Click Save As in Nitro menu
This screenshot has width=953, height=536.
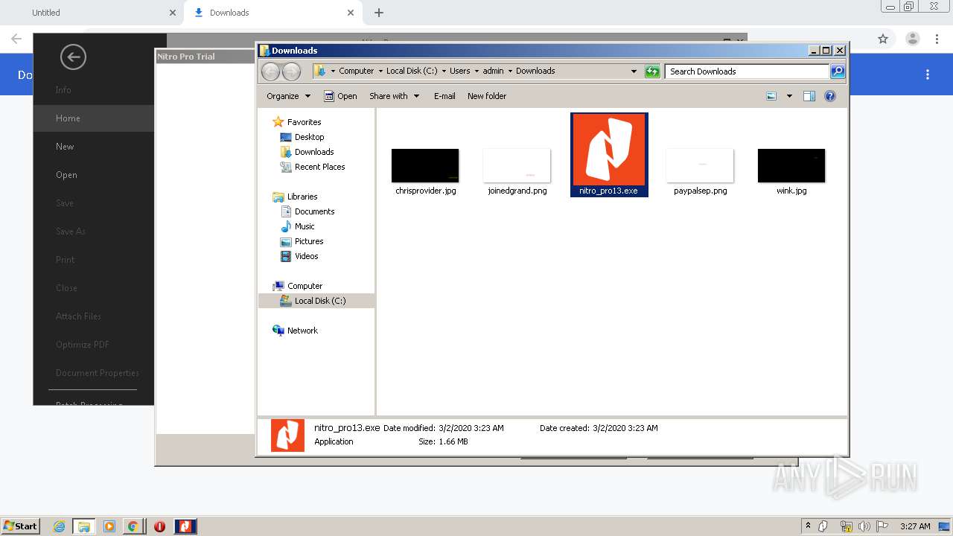coord(71,232)
